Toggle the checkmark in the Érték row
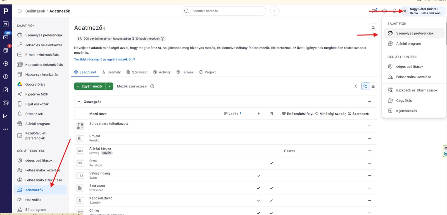This screenshot has width=447, height=215. tap(271, 163)
